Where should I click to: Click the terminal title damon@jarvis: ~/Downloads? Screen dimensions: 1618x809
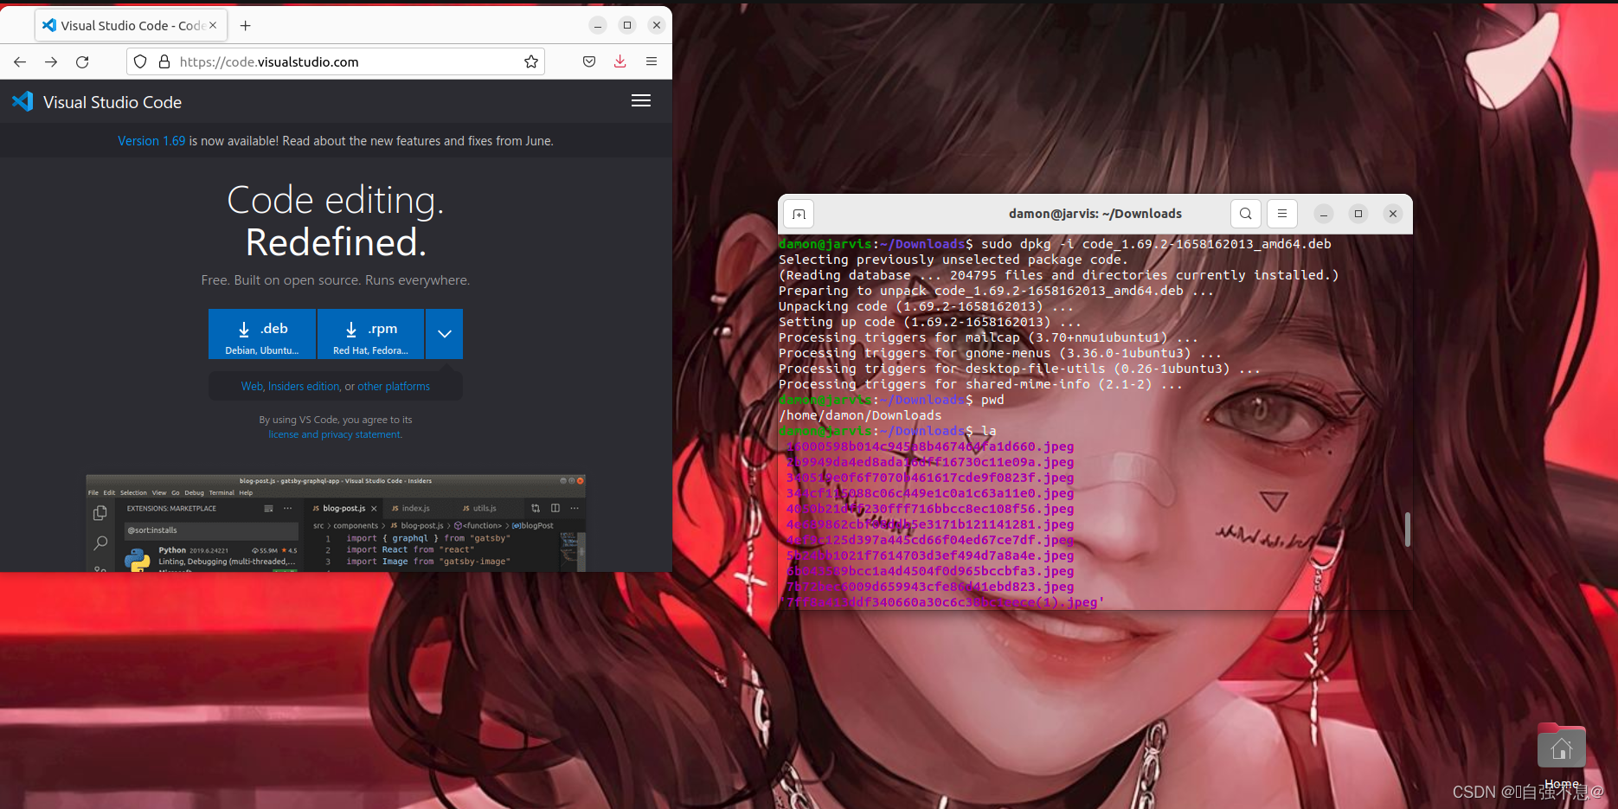[1095, 214]
